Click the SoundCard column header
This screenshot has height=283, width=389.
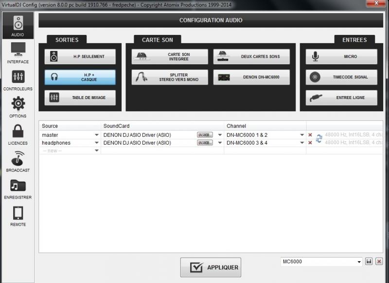click(x=162, y=126)
